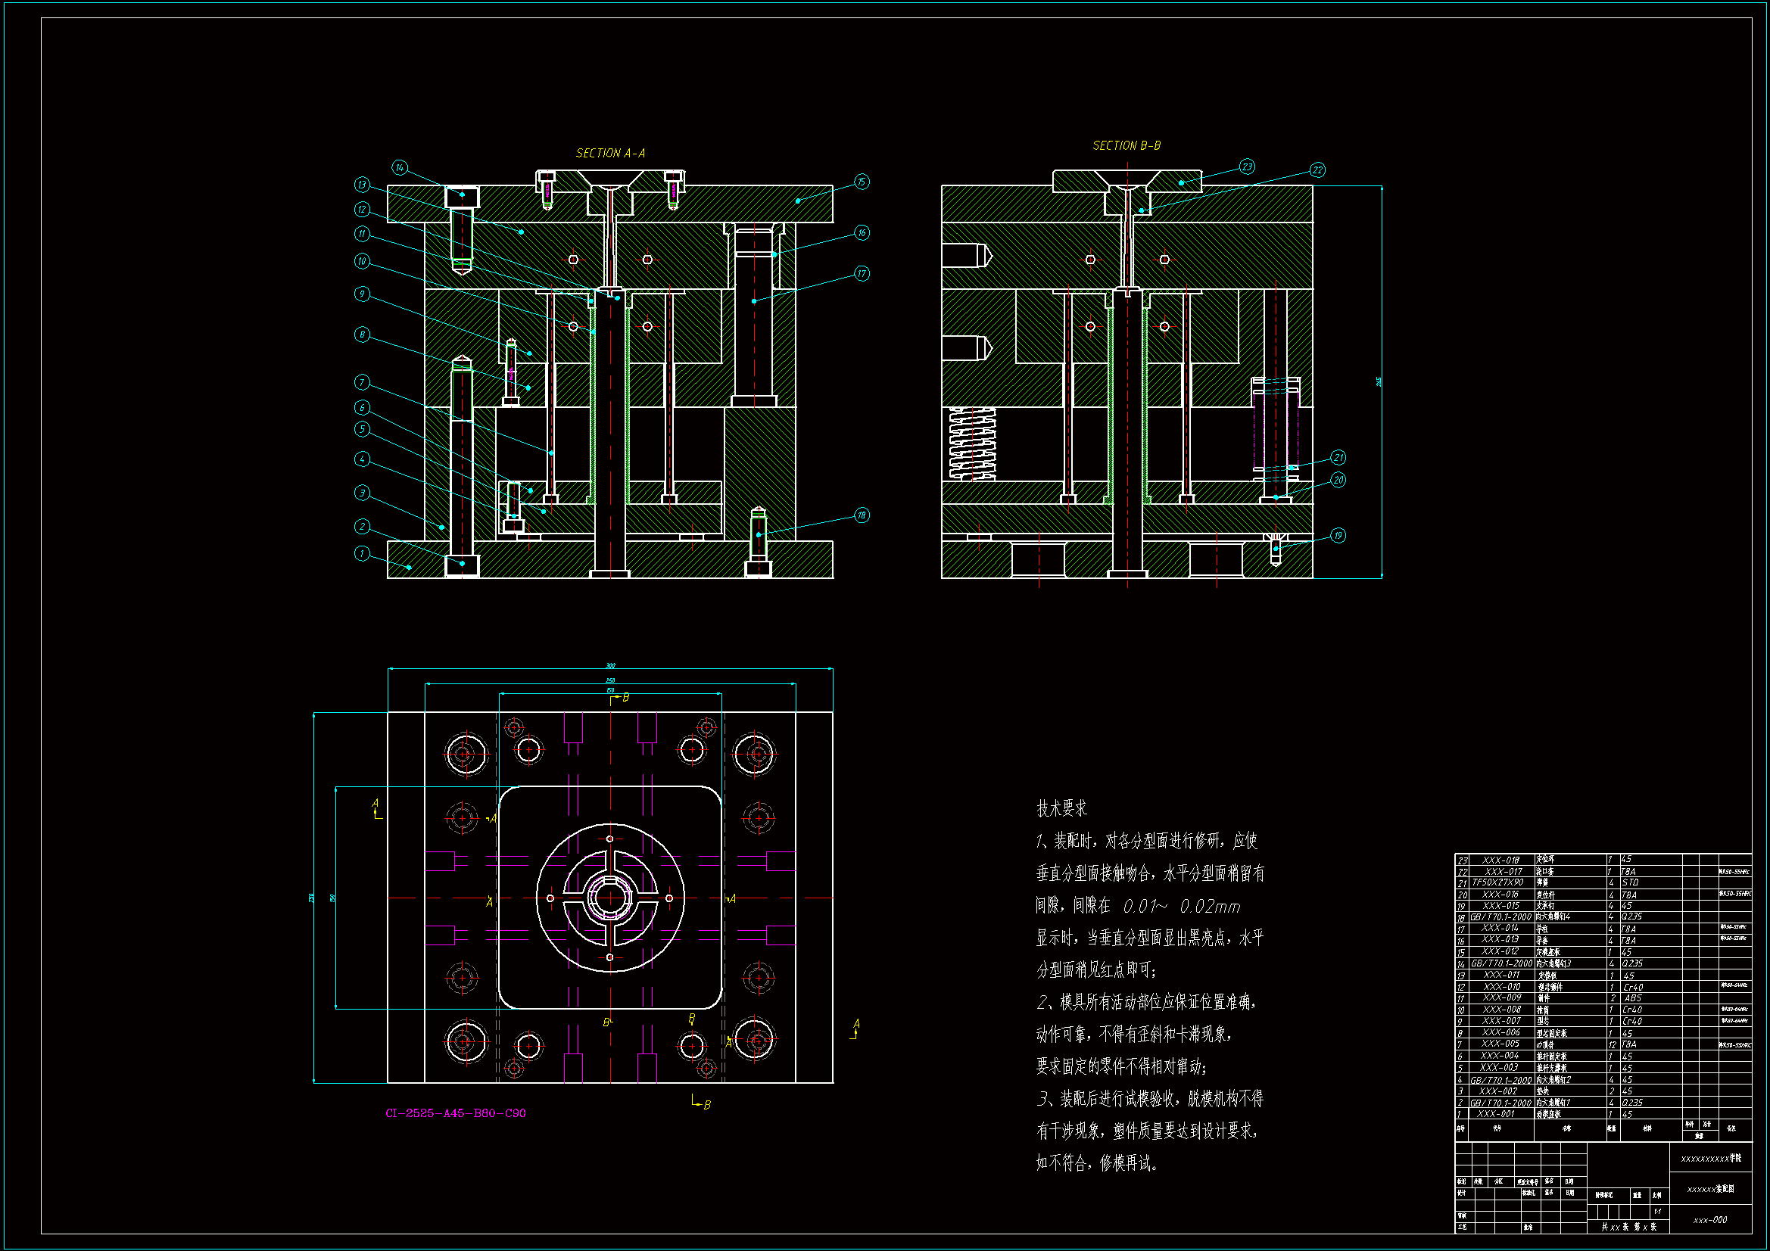Click the center circle in plan view

[609, 898]
